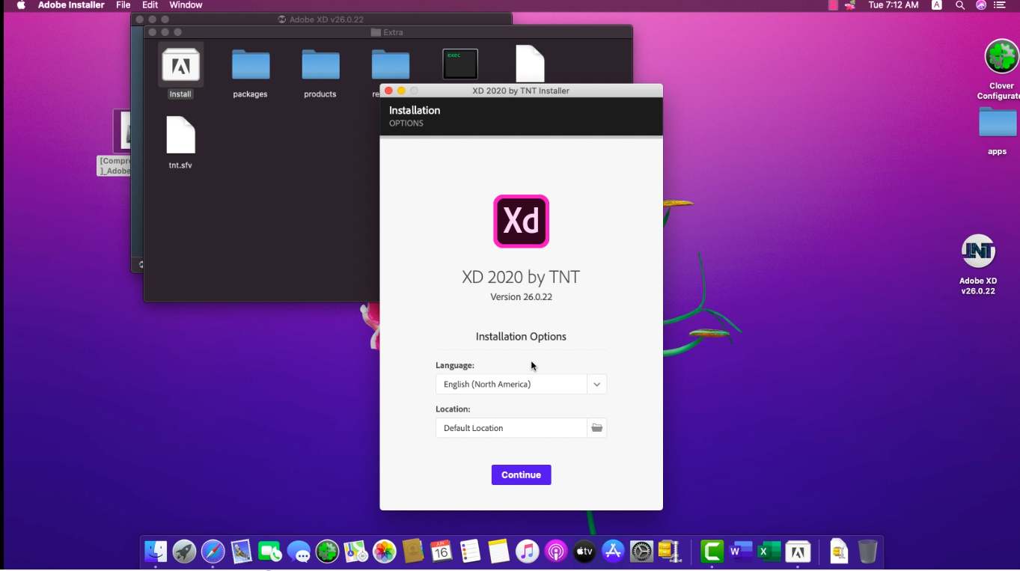Open the Language dropdown arrow
Viewport: 1020px width, 571px height.
tap(596, 384)
